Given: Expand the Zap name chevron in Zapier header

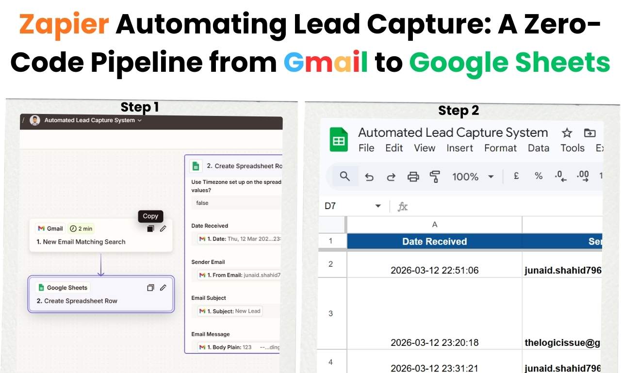Looking at the screenshot, I should 140,120.
